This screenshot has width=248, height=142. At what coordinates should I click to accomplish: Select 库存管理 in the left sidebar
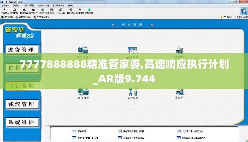[21, 86]
